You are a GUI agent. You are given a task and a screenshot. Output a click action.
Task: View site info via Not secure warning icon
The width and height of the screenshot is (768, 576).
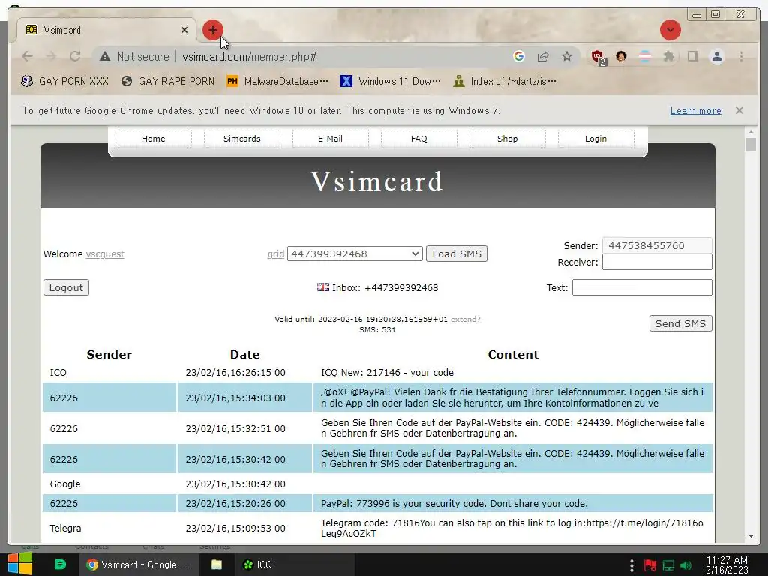(105, 57)
